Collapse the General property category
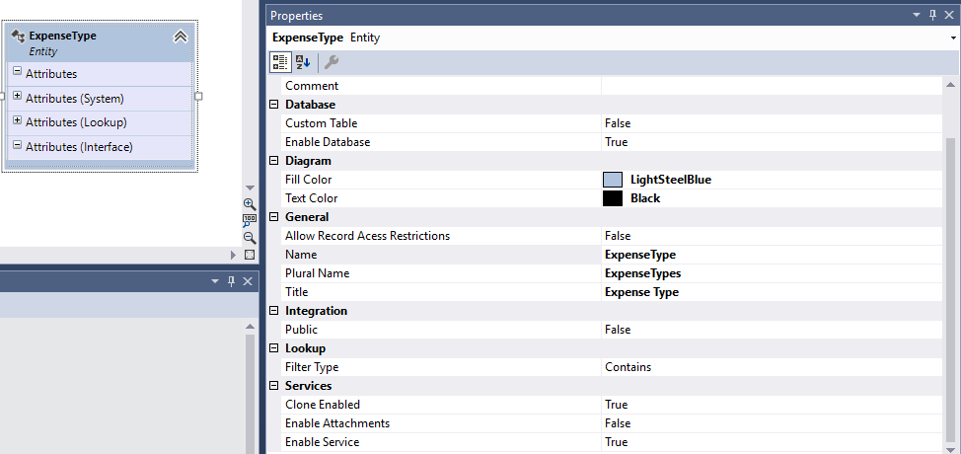961x454 pixels. [274, 217]
